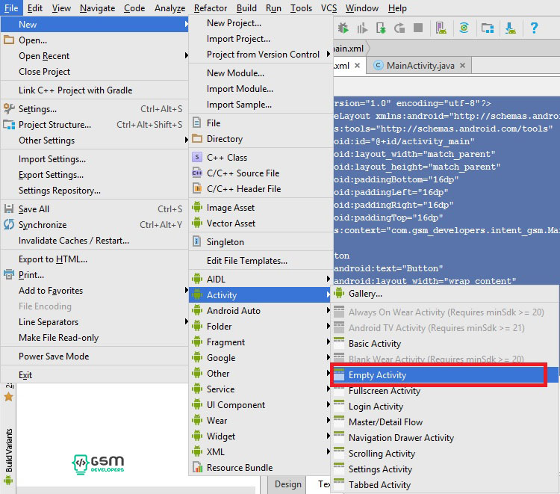
Task: Click the Sync Project with Gradle icon
Action: coord(464,28)
